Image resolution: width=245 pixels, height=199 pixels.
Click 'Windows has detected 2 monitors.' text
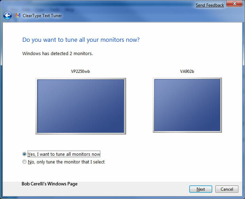pyautogui.click(x=58, y=54)
